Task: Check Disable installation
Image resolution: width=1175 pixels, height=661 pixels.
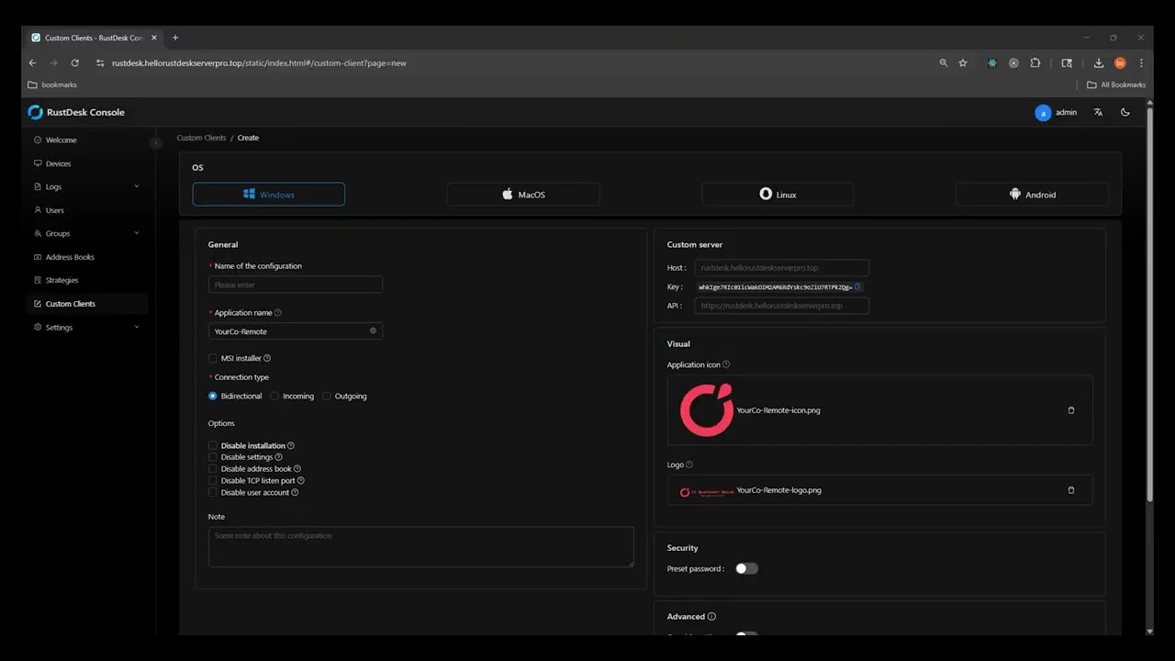Action: (x=213, y=445)
